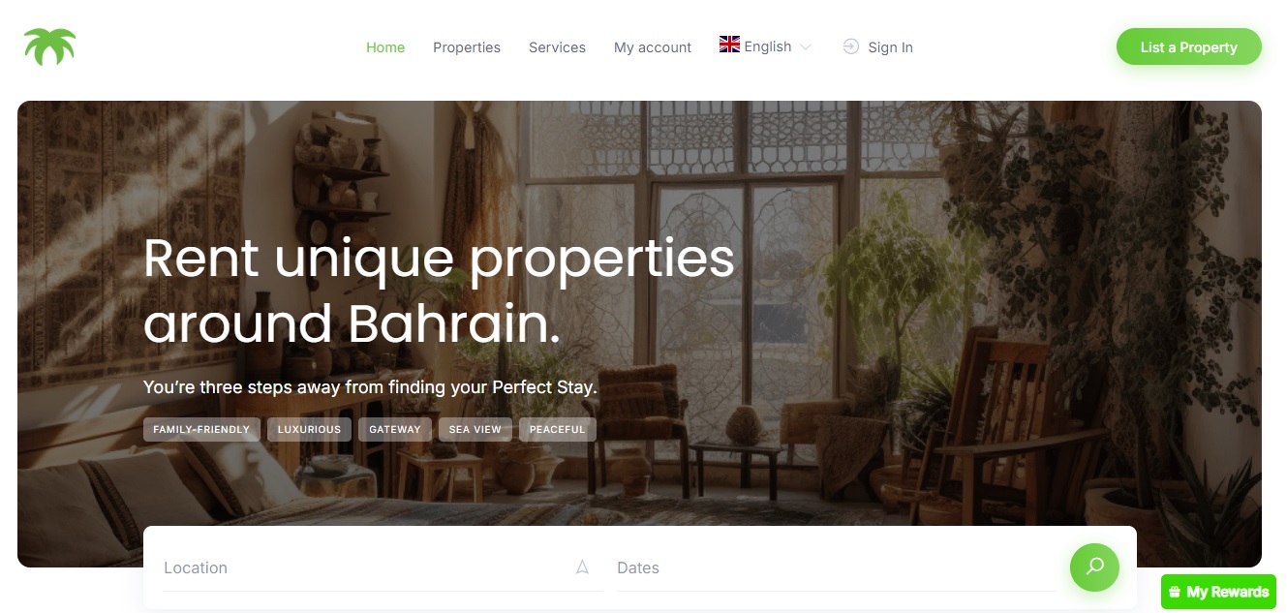Open the Services menu item
Image resolution: width=1287 pixels, height=613 pixels.
tap(557, 47)
